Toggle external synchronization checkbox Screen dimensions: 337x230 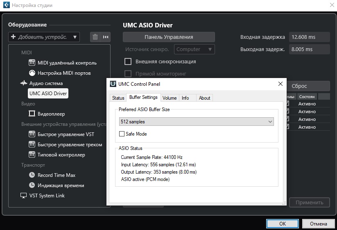(128, 62)
